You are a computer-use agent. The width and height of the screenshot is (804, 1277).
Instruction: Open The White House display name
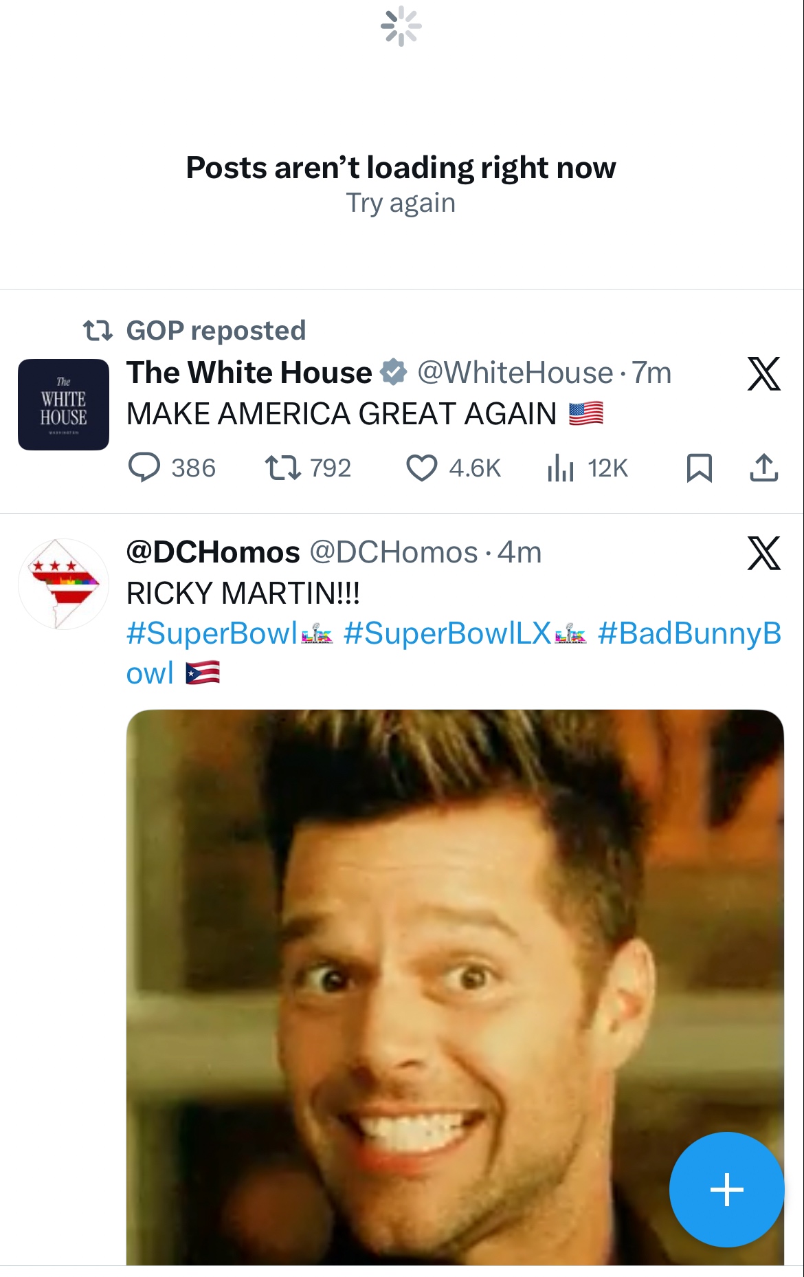pyautogui.click(x=249, y=373)
